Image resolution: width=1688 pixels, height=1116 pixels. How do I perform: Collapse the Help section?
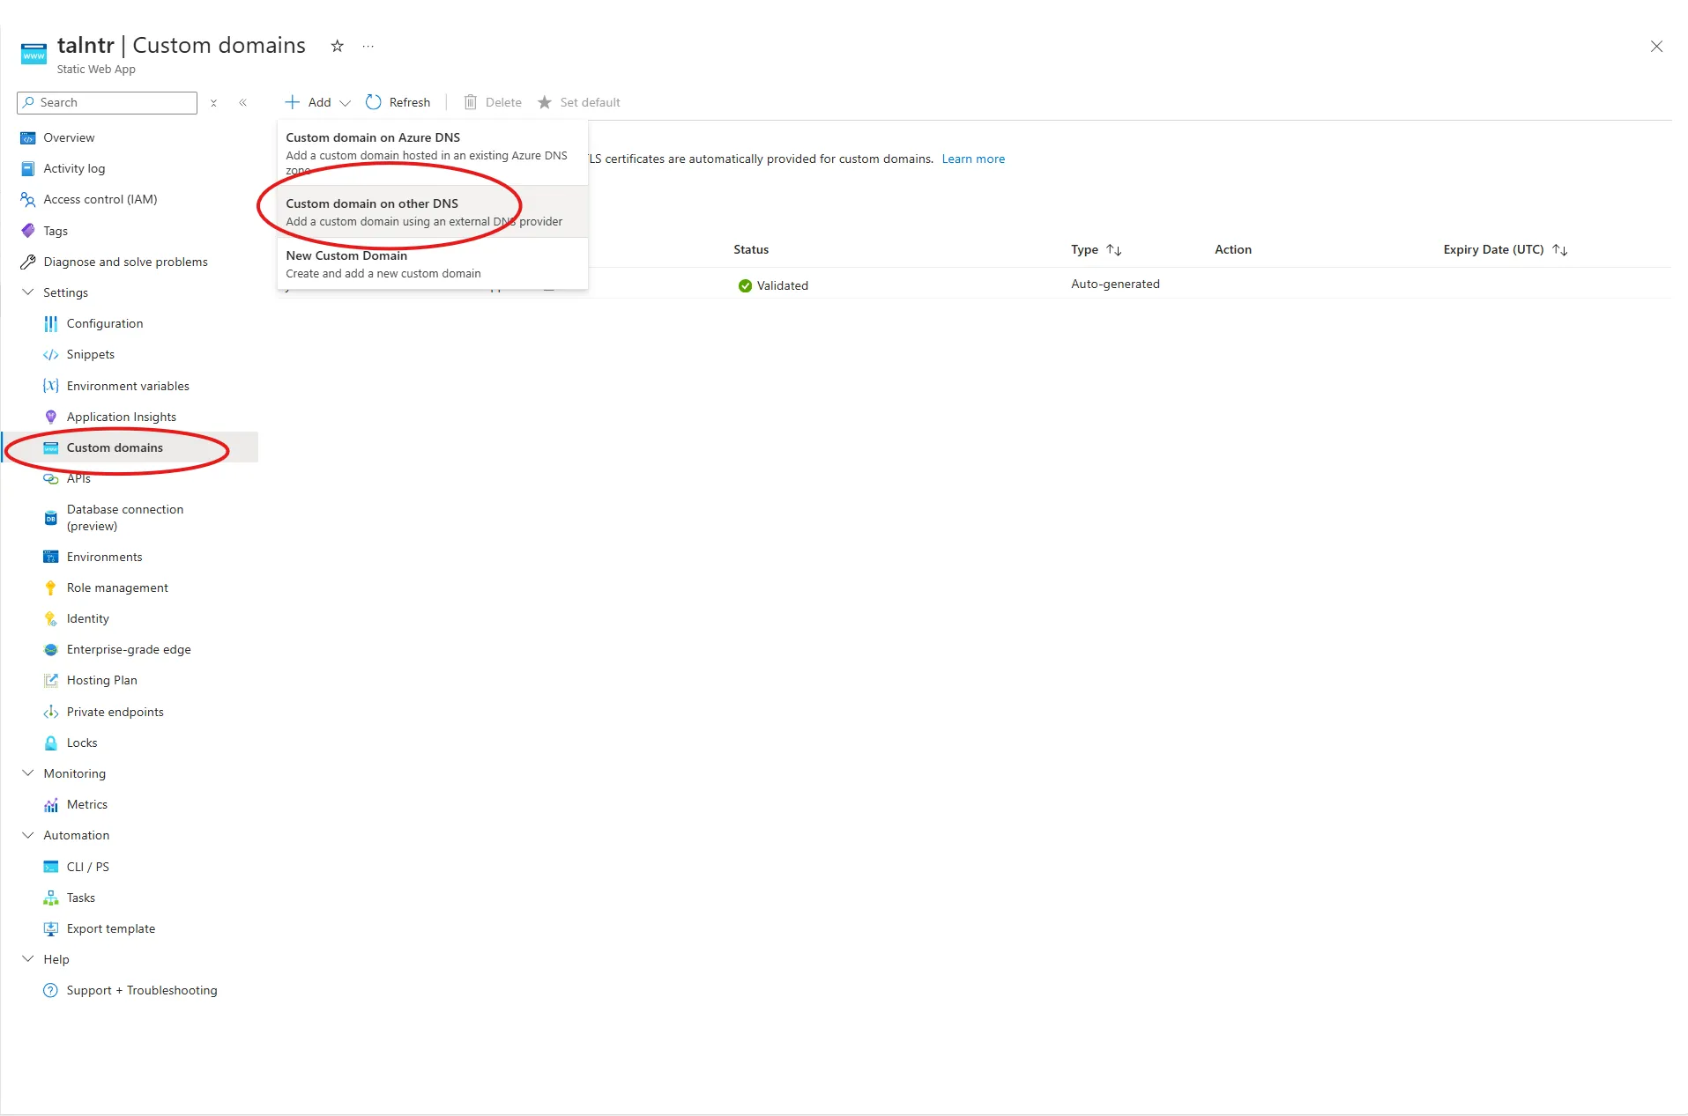pyautogui.click(x=28, y=959)
